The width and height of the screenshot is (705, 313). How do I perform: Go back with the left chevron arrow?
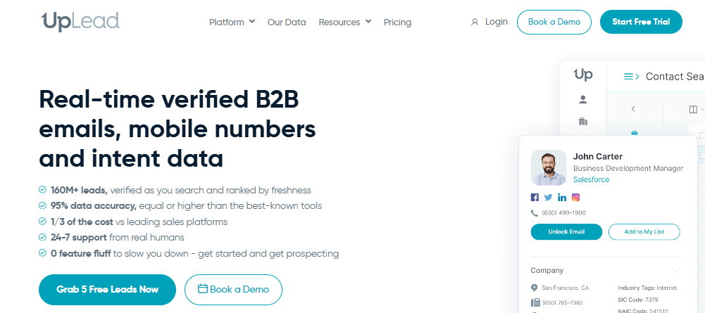pyautogui.click(x=633, y=109)
